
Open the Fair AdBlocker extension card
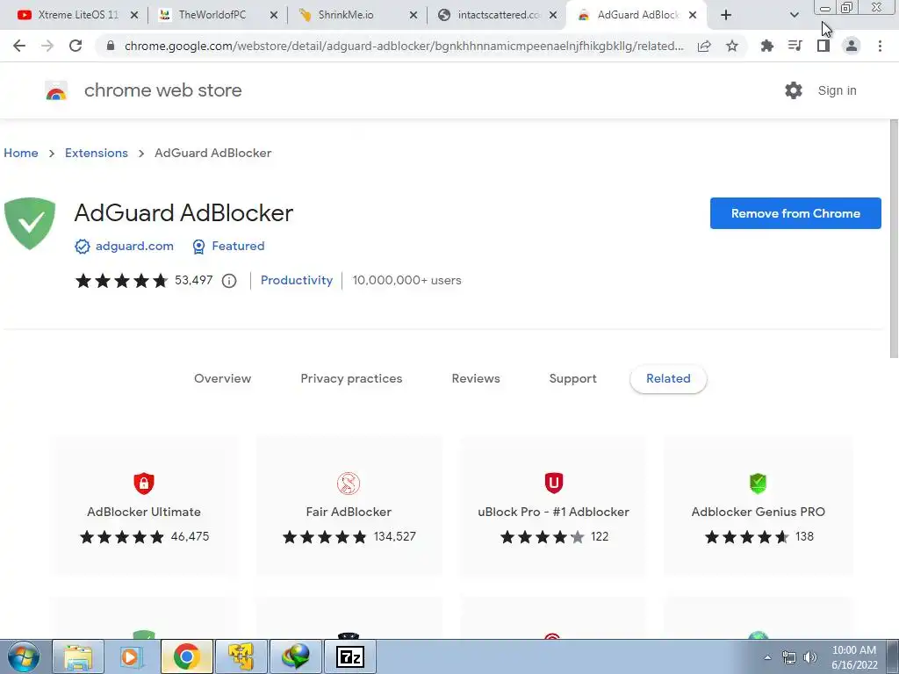(x=349, y=505)
